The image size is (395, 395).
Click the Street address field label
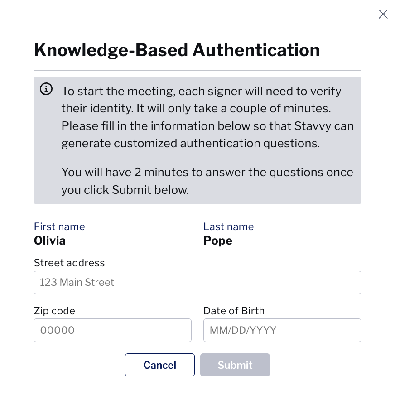pyautogui.click(x=69, y=263)
